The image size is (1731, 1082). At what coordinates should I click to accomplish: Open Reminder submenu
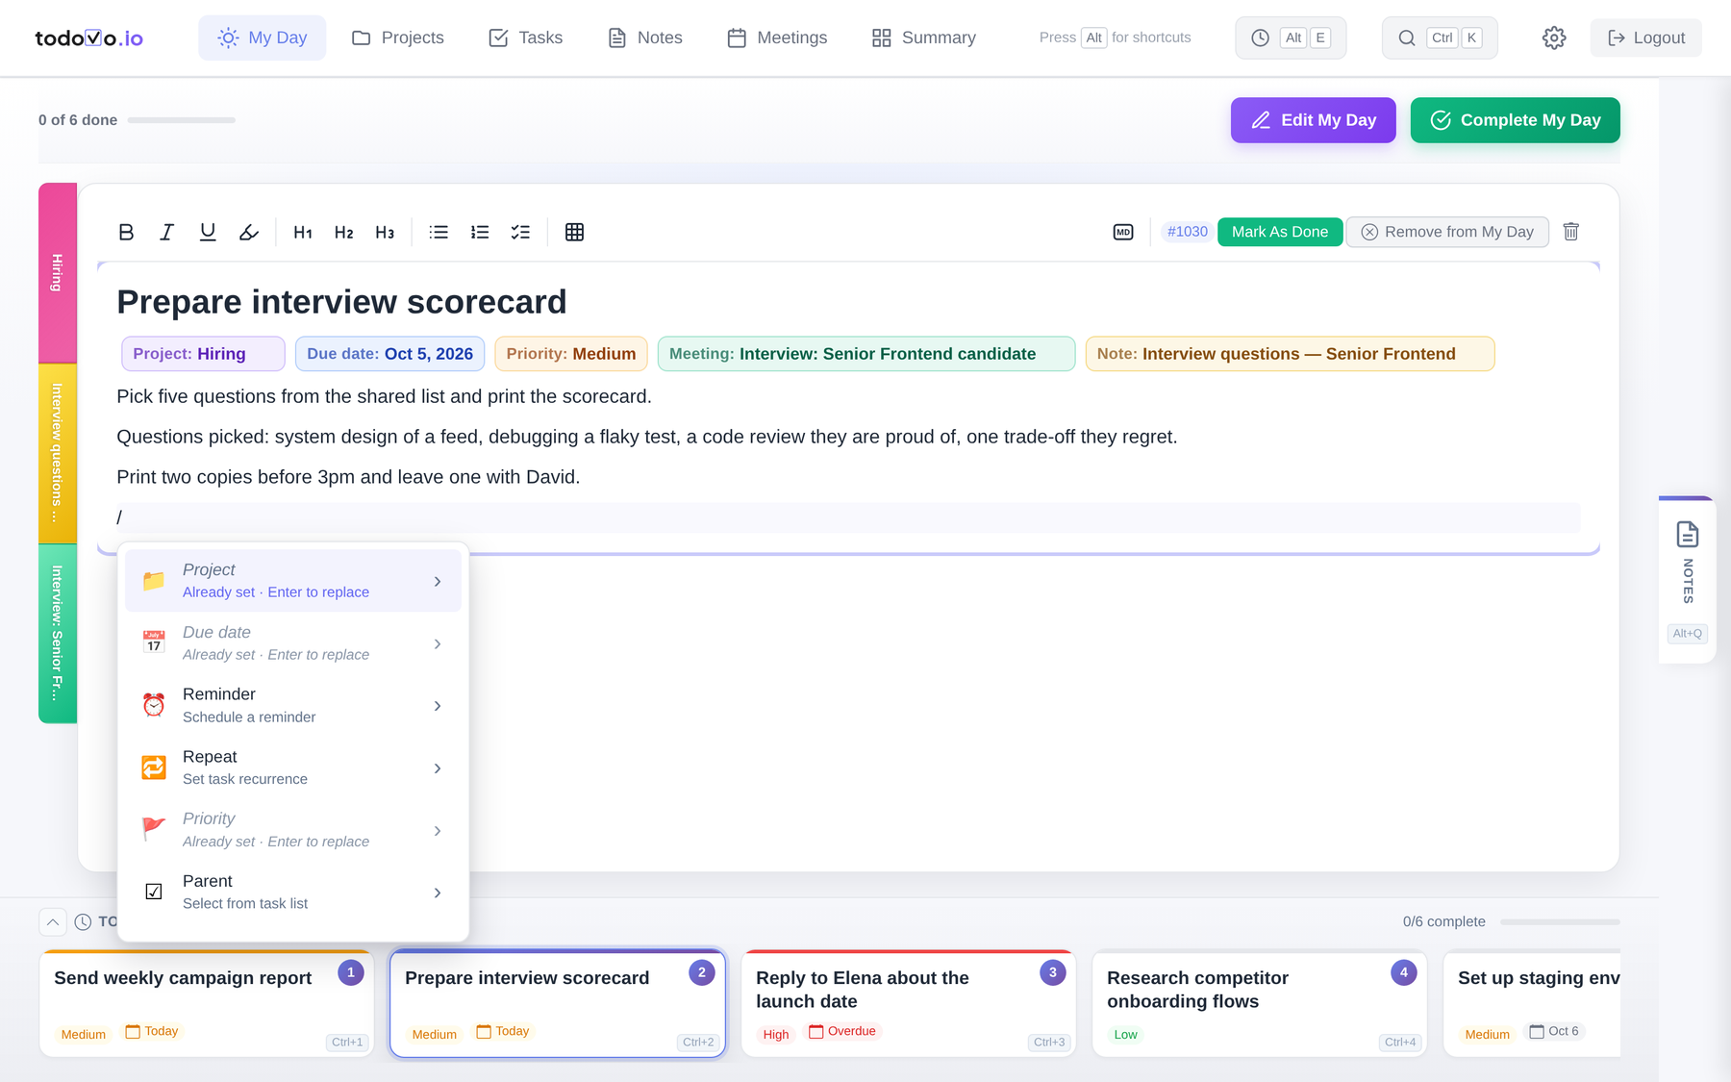pyautogui.click(x=293, y=705)
